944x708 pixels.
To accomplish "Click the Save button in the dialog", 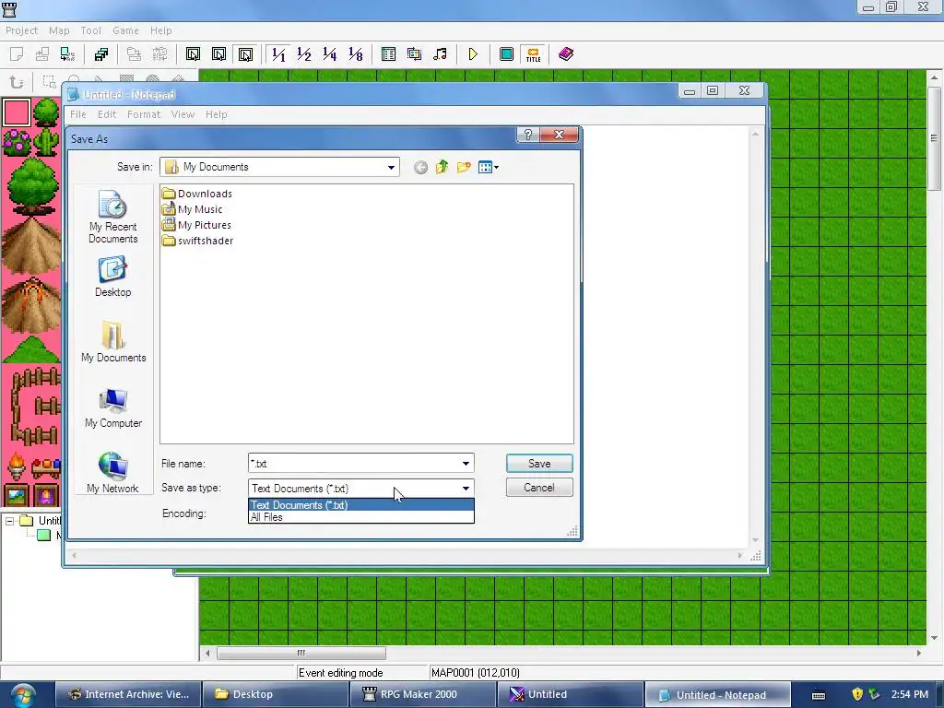I will tap(539, 463).
